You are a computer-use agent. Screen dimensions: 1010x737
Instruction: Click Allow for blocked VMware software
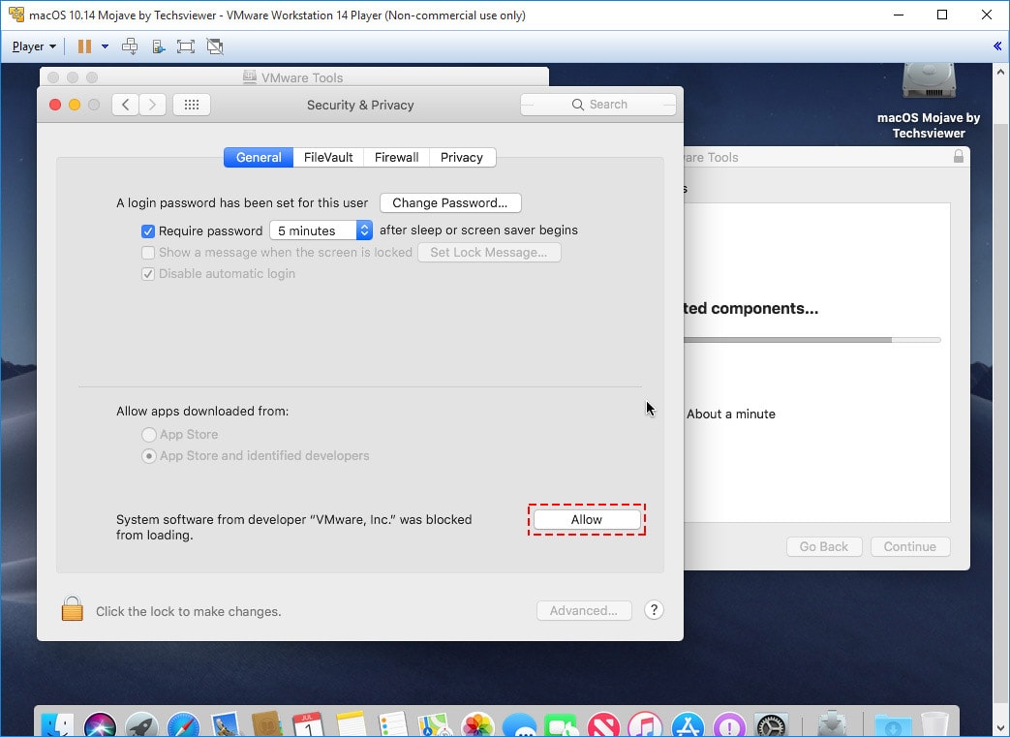click(586, 520)
